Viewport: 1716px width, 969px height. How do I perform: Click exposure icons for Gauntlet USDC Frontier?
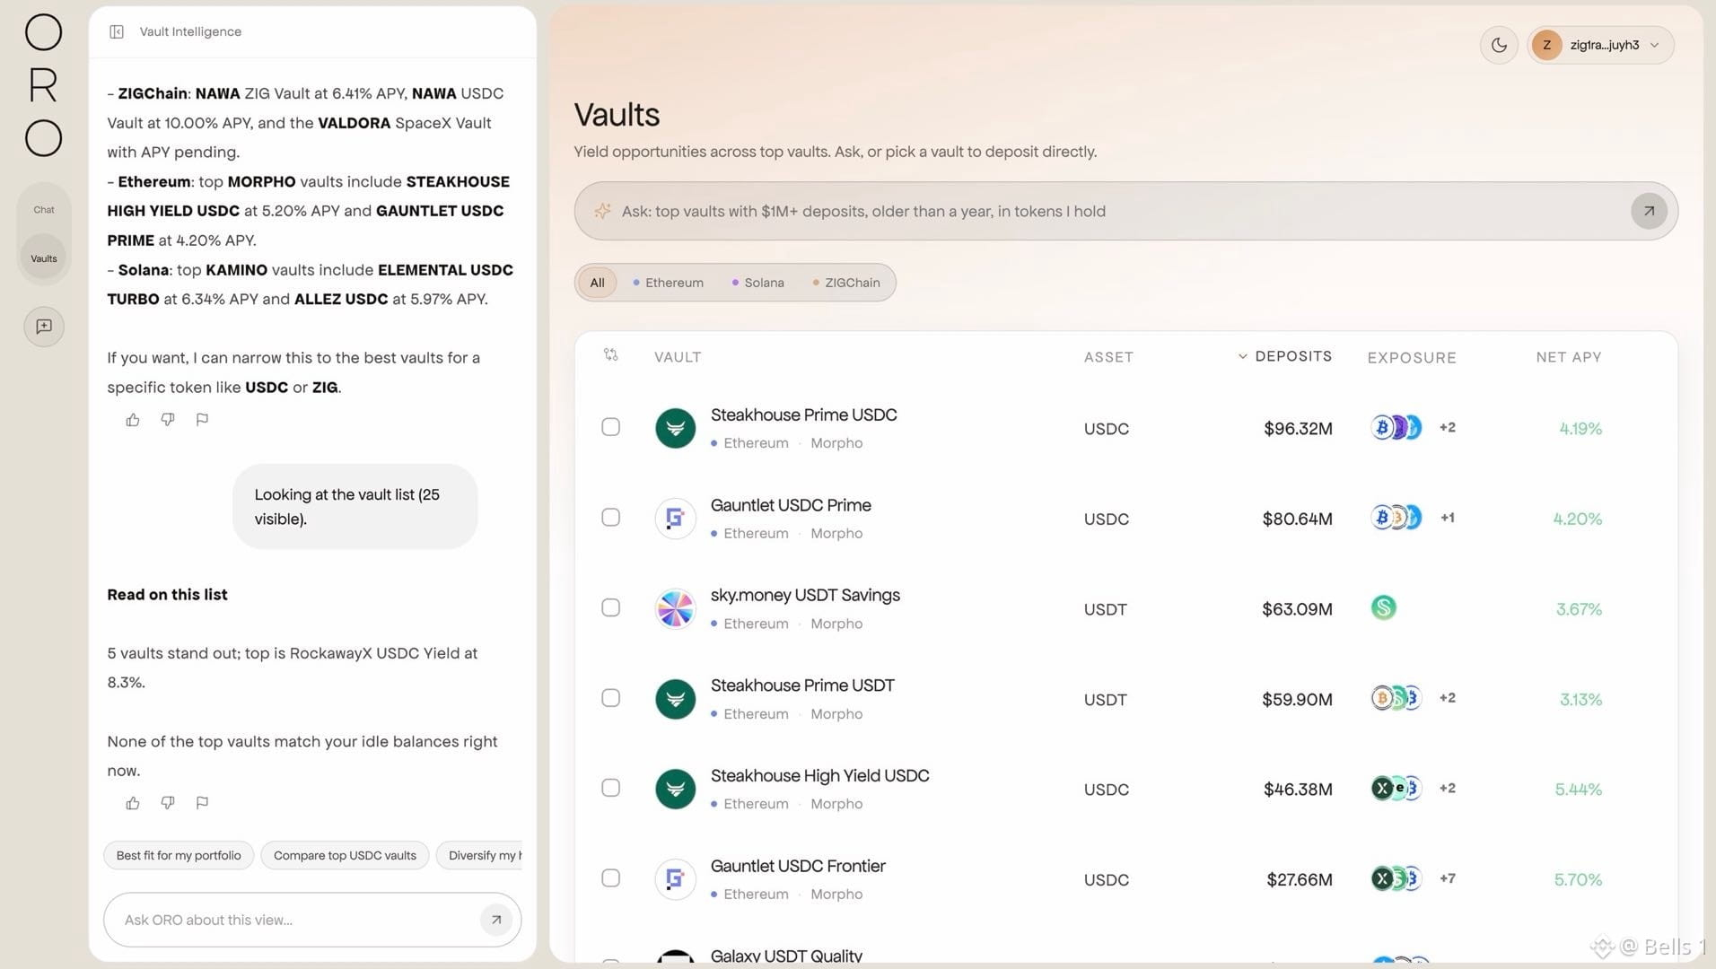coord(1396,878)
